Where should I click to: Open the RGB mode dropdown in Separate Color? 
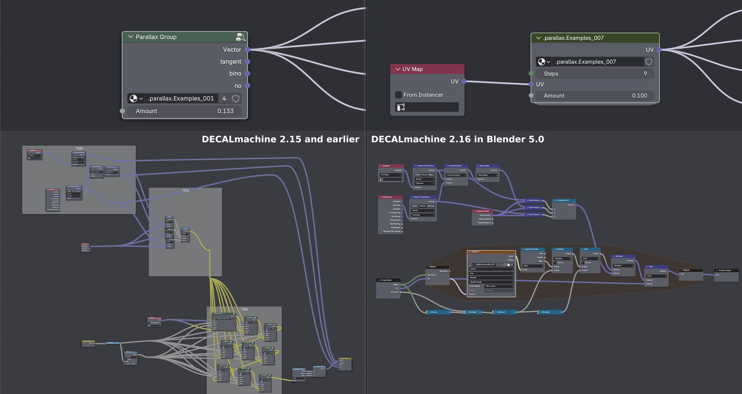coord(532,266)
